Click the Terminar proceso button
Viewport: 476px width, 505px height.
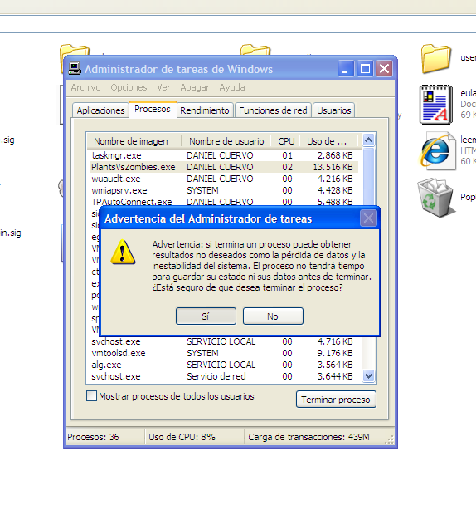336,400
